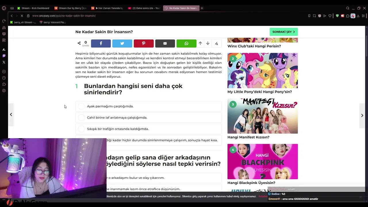Image resolution: width=368 pixels, height=207 pixels.
Task: Stop page loading with the X button
Action: (x=22, y=16)
